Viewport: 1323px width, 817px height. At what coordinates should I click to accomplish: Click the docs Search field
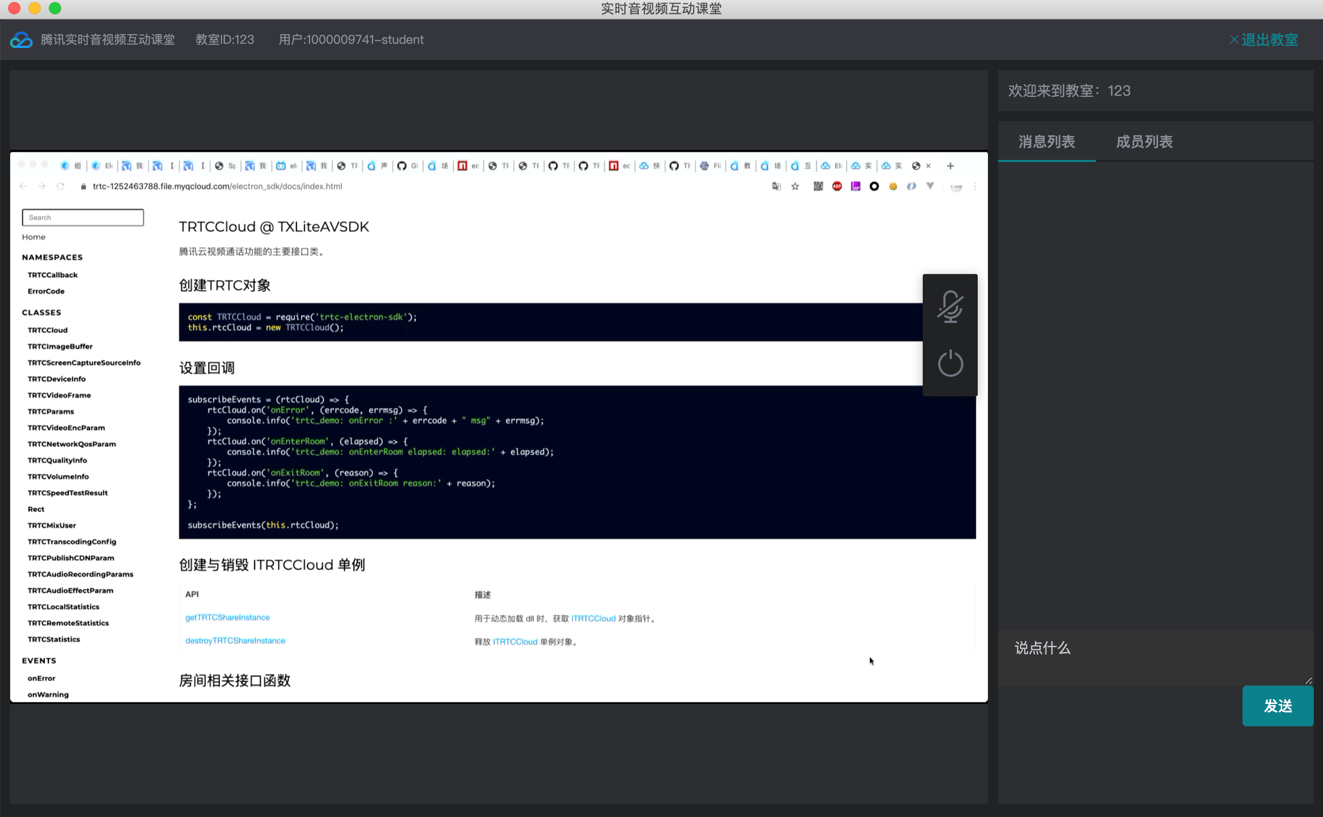tap(82, 217)
